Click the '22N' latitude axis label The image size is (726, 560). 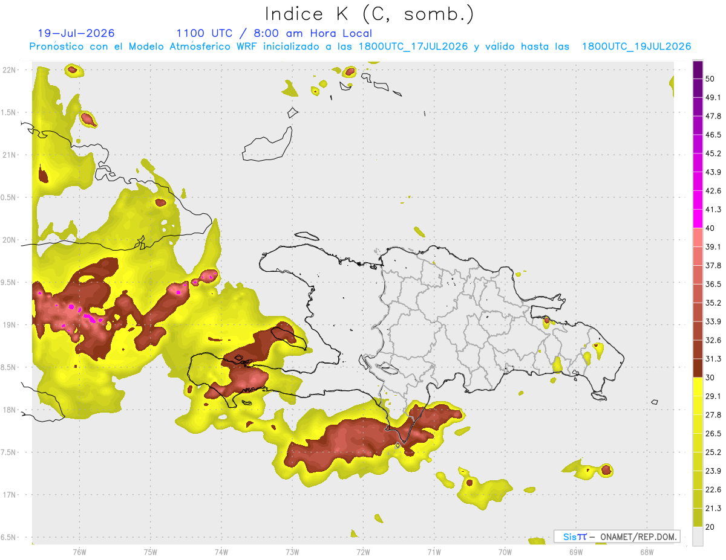(10, 69)
